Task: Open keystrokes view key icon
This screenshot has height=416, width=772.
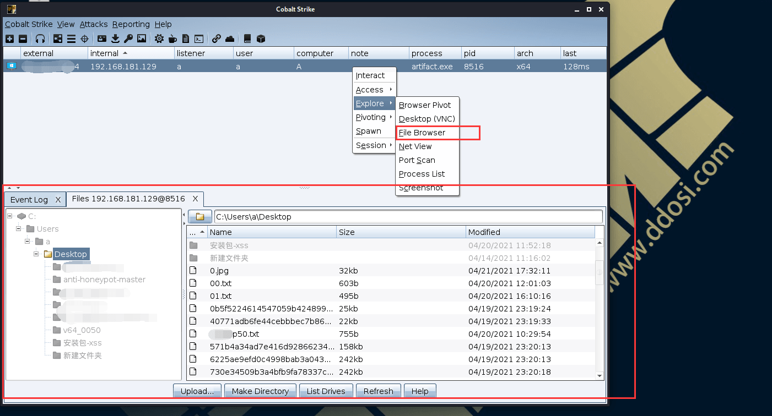Action: click(x=128, y=39)
